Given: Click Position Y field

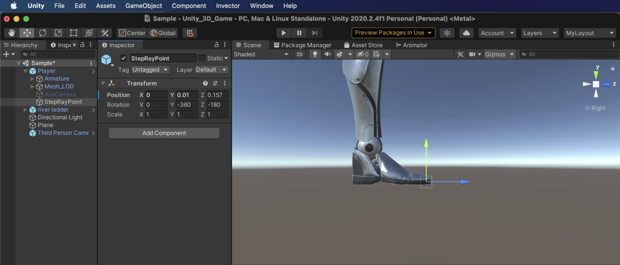Looking at the screenshot, I should coord(187,95).
